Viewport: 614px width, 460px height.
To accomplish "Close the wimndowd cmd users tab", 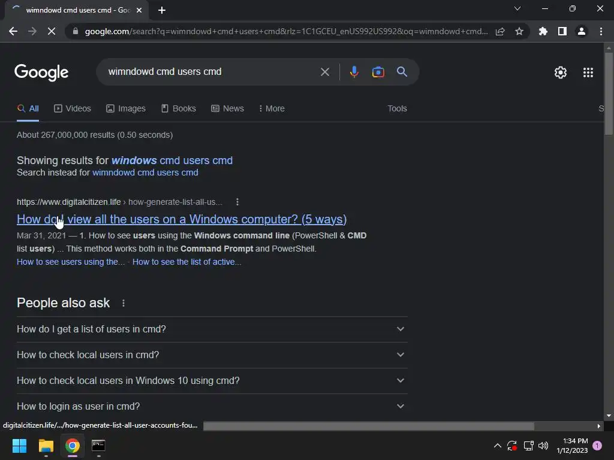I will pos(139,11).
